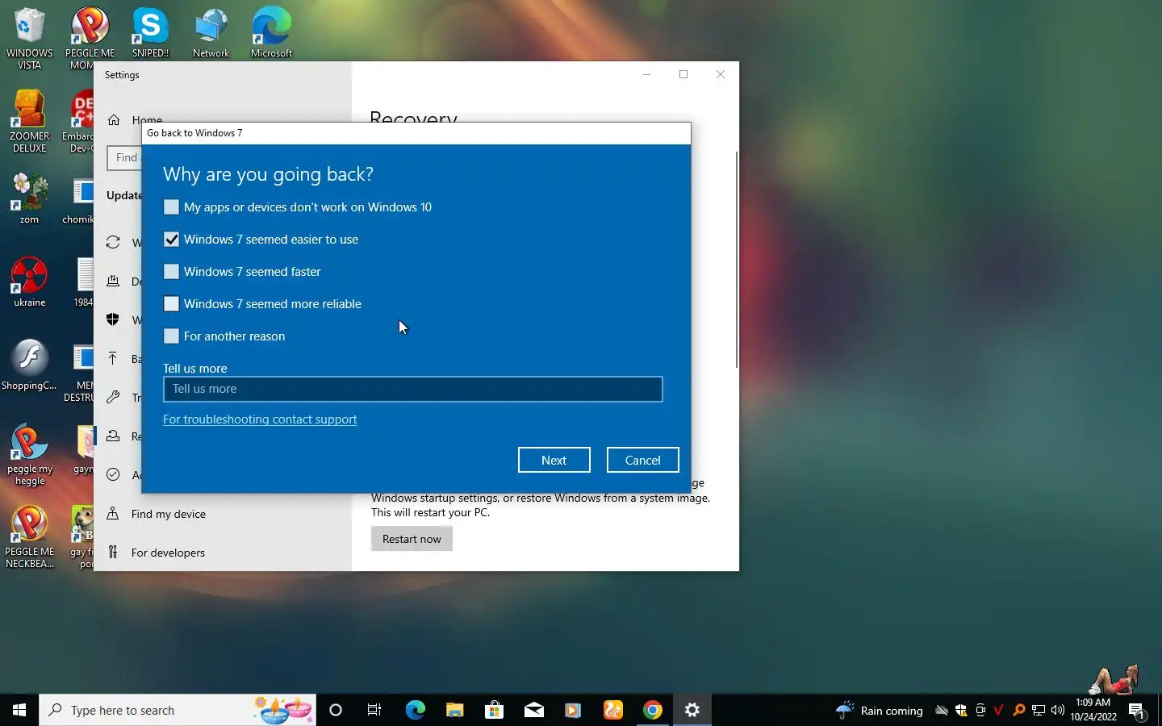The height and width of the screenshot is (726, 1162).
Task: Open network tray icon
Action: (x=1039, y=710)
